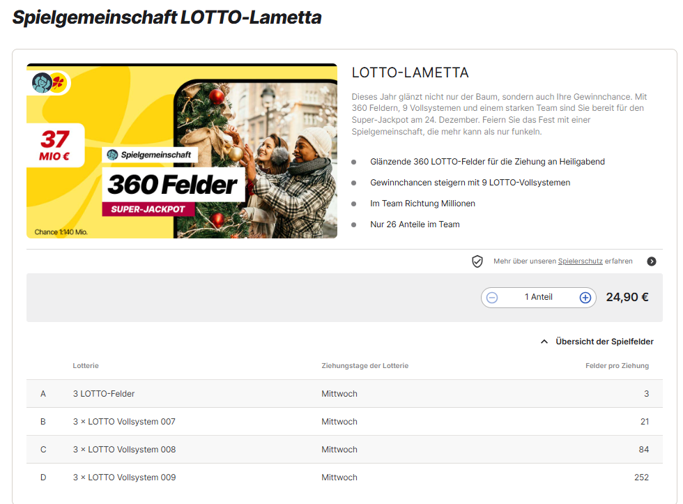Select row C LOTTO Vollsystem 008
This screenshot has width=683, height=504.
click(x=344, y=450)
